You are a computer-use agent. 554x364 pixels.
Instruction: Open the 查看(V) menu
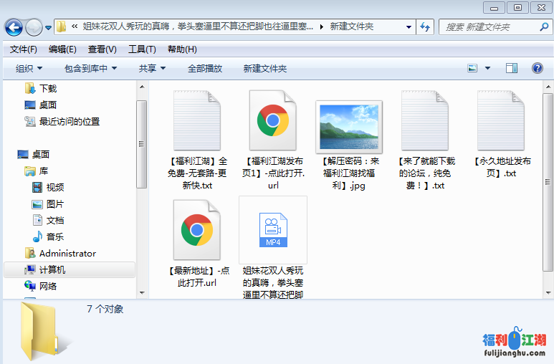tap(102, 49)
